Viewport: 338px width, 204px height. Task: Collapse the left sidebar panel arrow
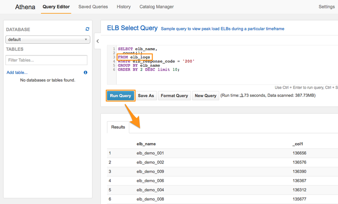pos(98,41)
